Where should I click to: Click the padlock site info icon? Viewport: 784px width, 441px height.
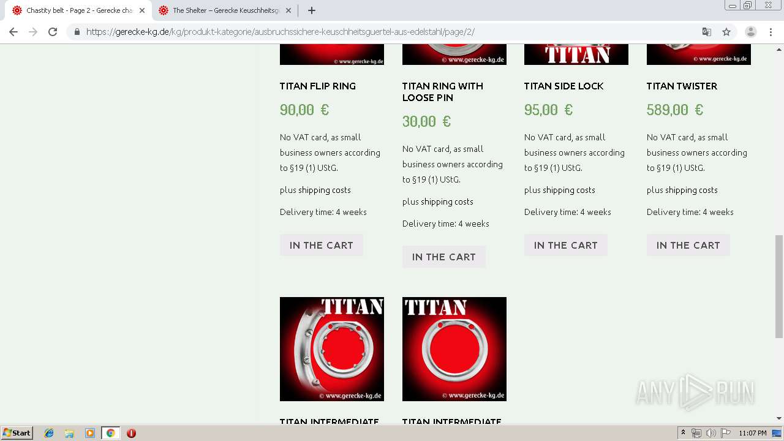77,32
